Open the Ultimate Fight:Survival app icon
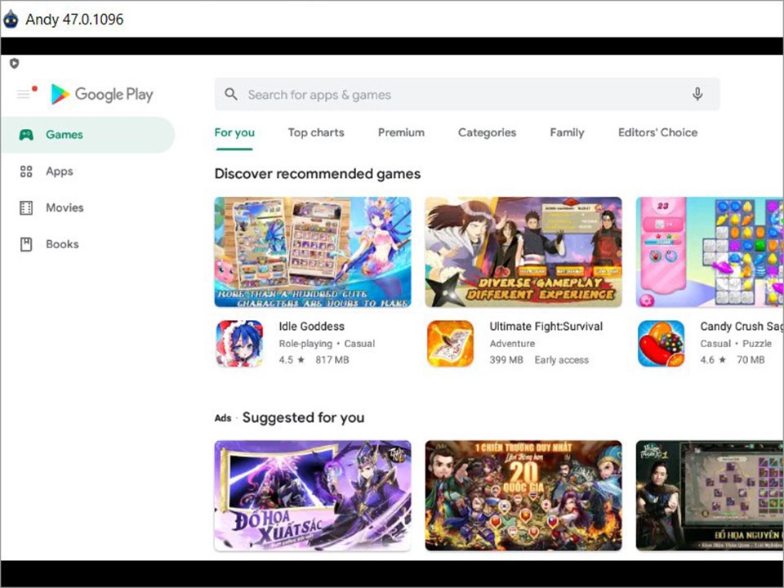 [451, 344]
